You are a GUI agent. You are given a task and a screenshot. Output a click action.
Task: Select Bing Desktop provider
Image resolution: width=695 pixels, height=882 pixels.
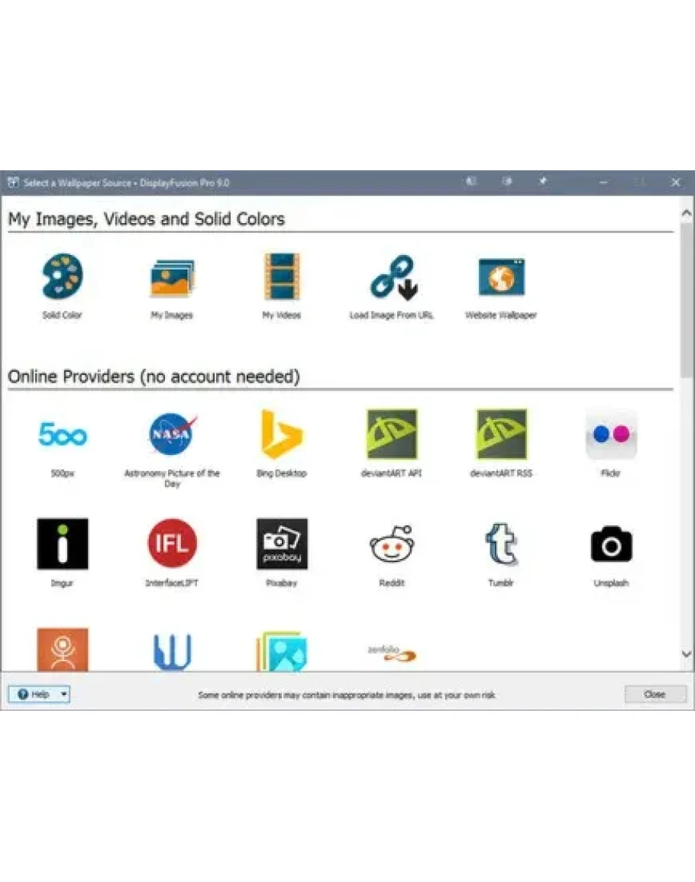pyautogui.click(x=282, y=435)
